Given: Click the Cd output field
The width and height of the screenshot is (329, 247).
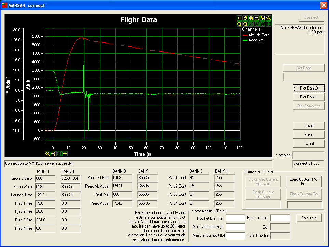Looking at the screenshot, I should pos(280,227).
